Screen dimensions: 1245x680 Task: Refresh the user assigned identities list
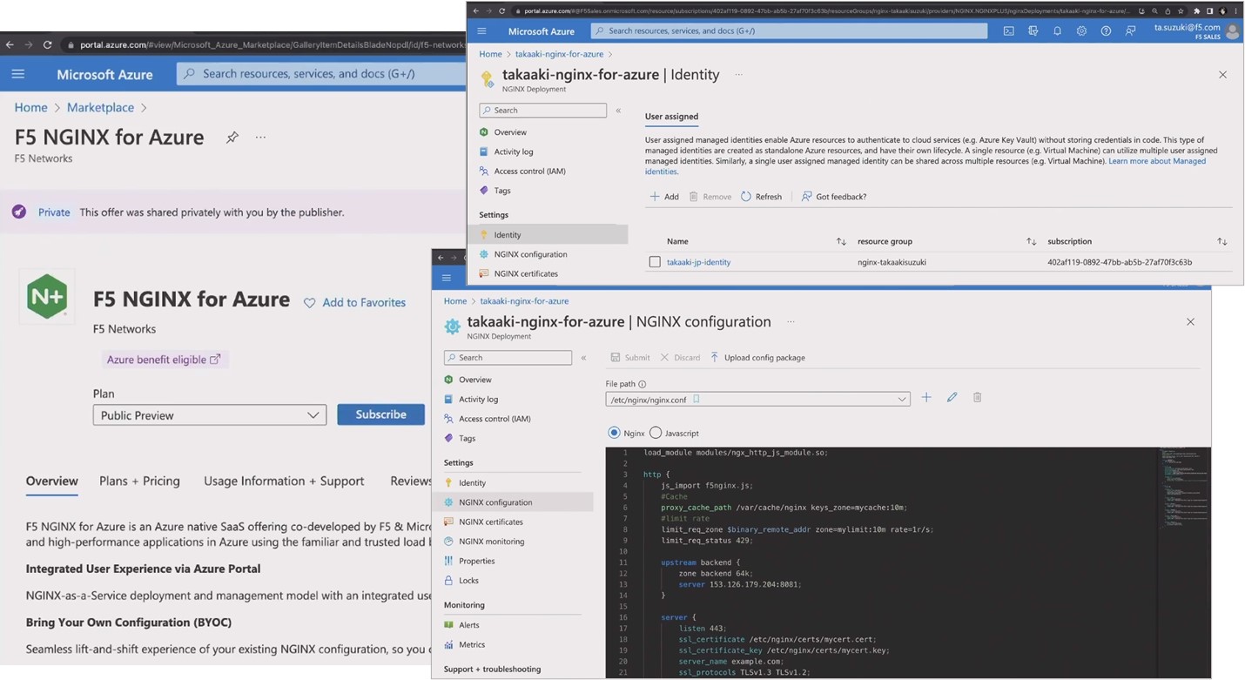pos(761,197)
